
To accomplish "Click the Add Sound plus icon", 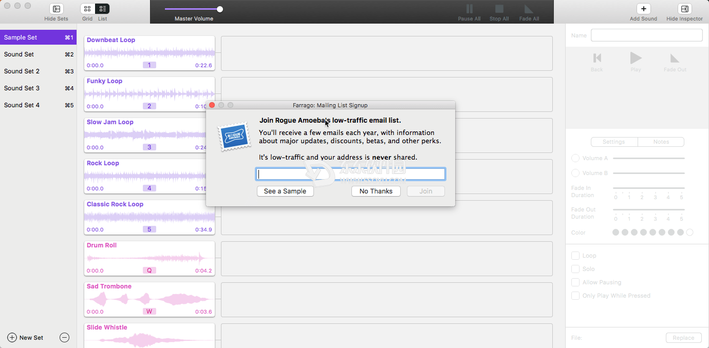I will click(644, 9).
